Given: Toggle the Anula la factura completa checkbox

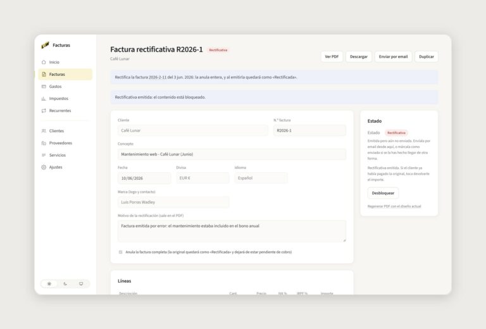Looking at the screenshot, I should tap(121, 252).
